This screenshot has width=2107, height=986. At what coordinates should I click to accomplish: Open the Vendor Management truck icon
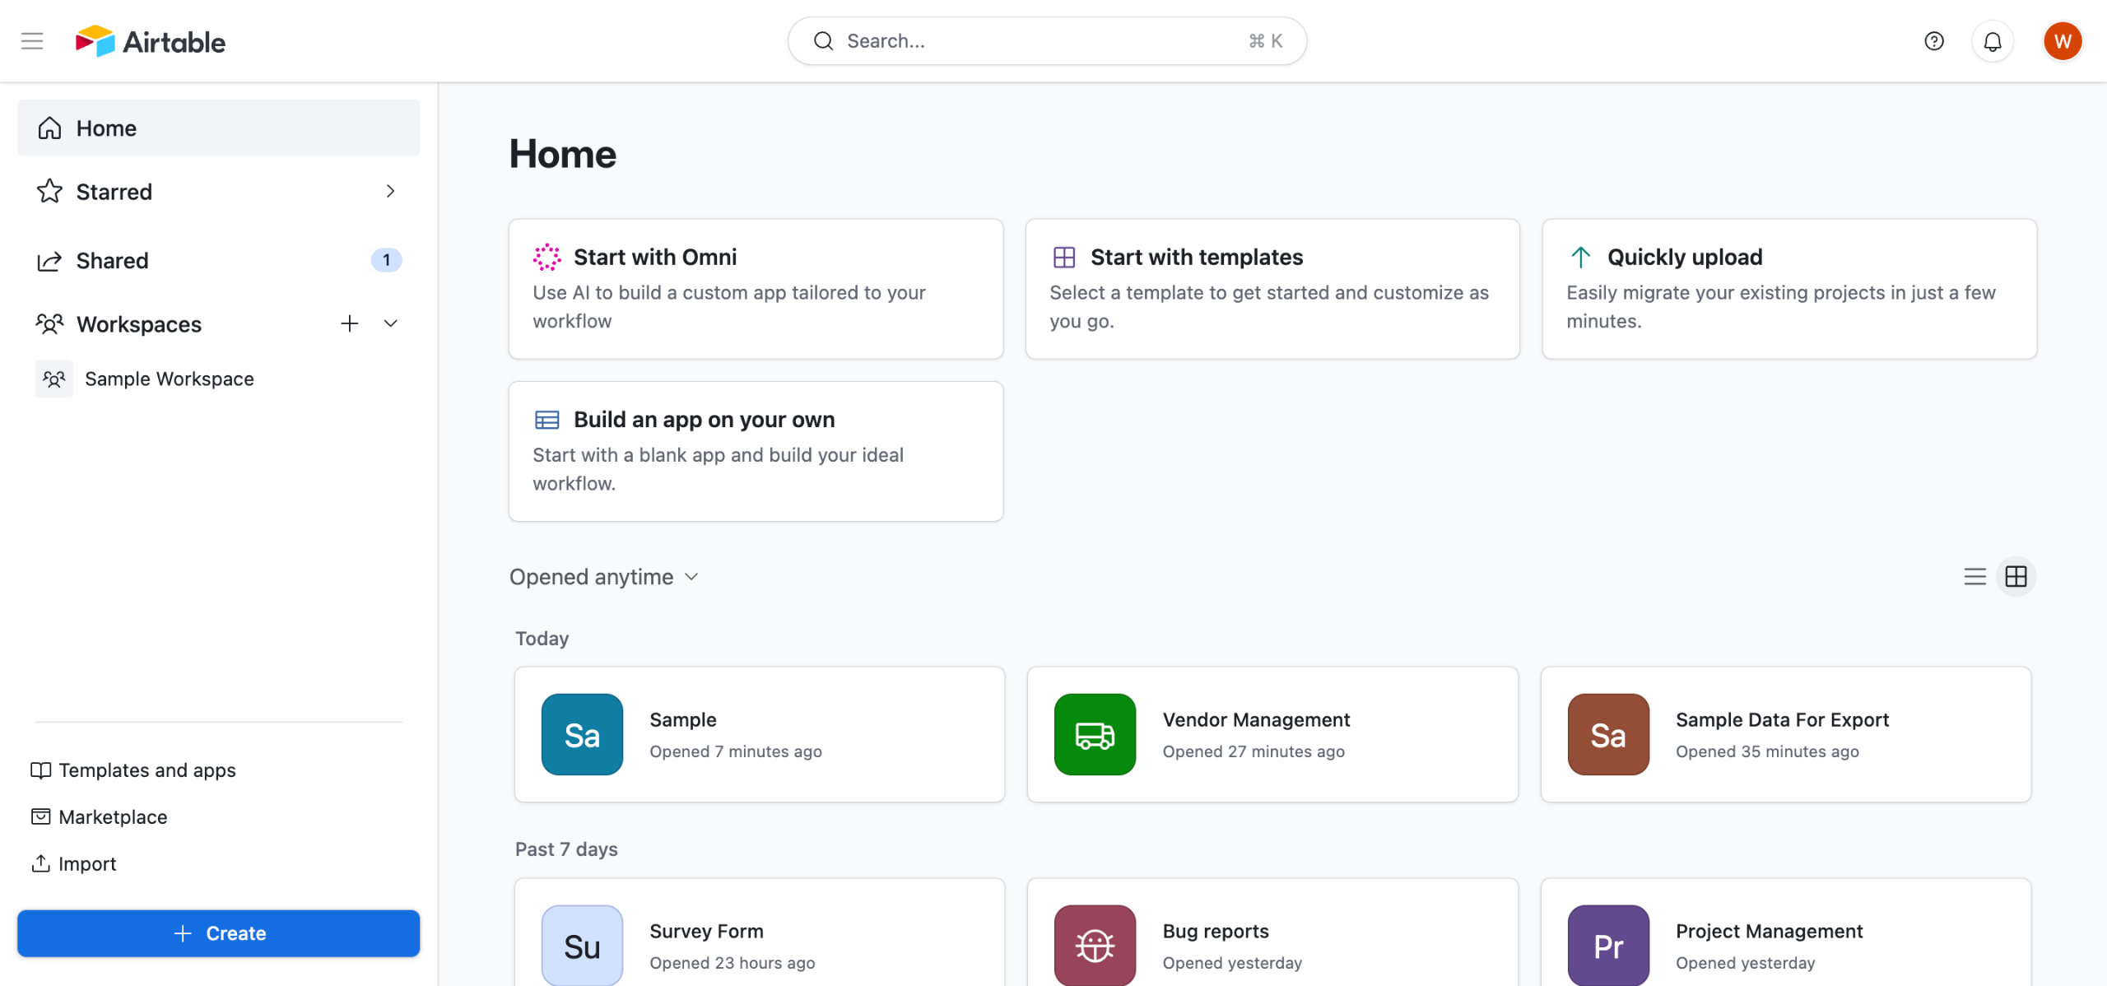pyautogui.click(x=1094, y=734)
